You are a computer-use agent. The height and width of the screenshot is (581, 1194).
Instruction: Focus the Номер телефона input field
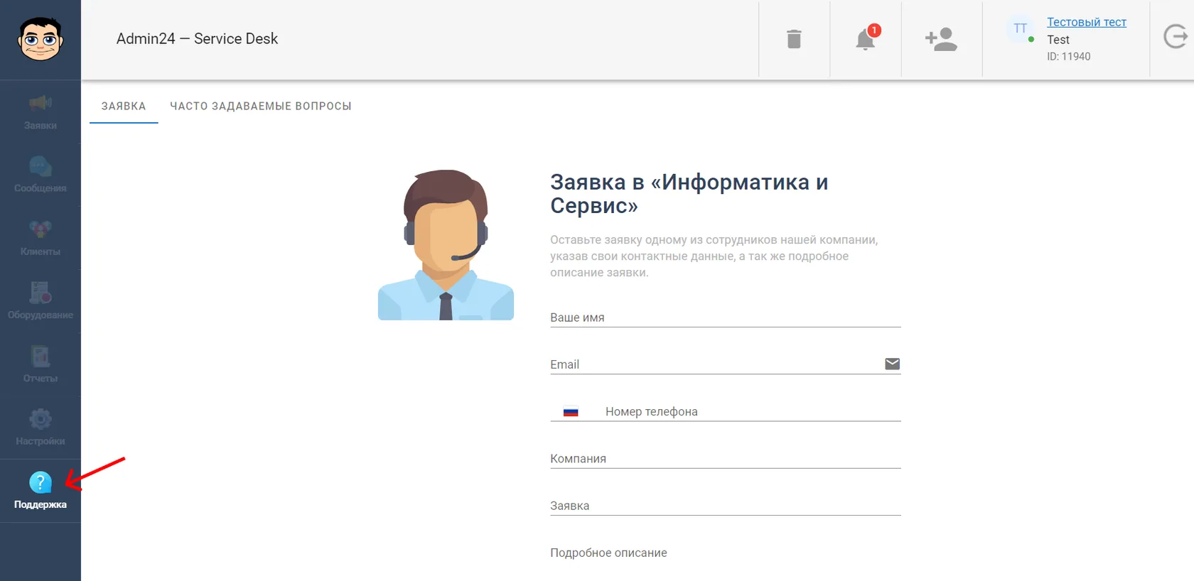point(753,411)
